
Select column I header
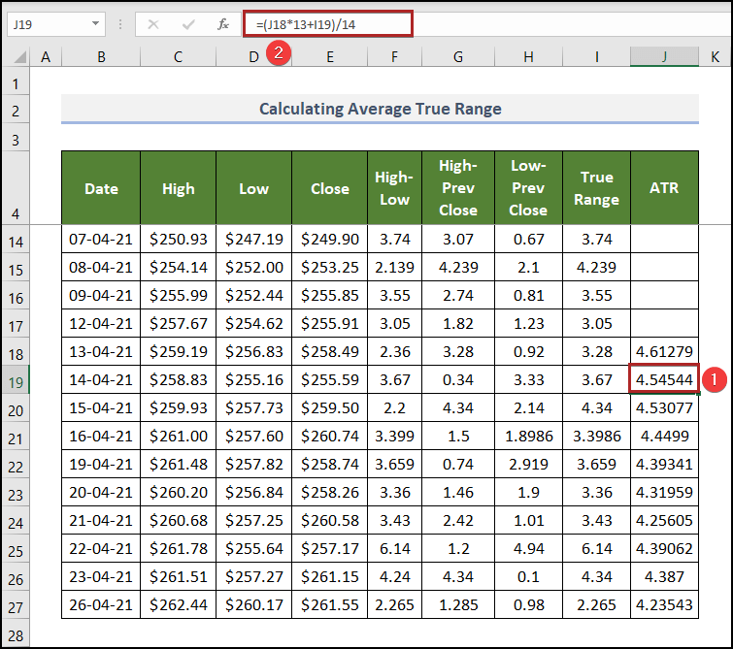coord(596,57)
